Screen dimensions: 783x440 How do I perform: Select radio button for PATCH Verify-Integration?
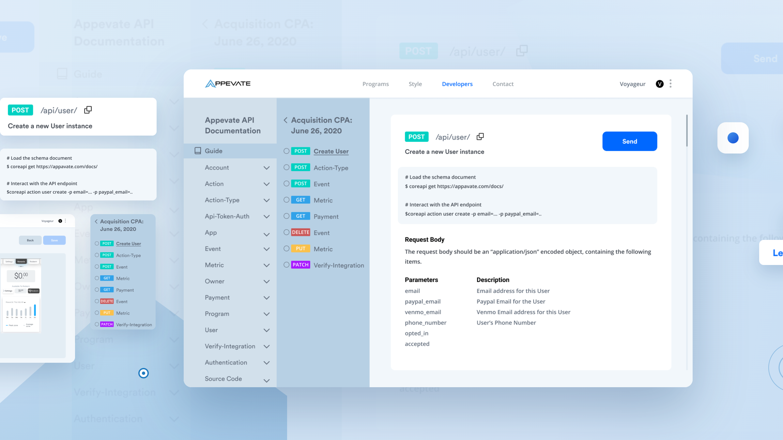pyautogui.click(x=286, y=265)
